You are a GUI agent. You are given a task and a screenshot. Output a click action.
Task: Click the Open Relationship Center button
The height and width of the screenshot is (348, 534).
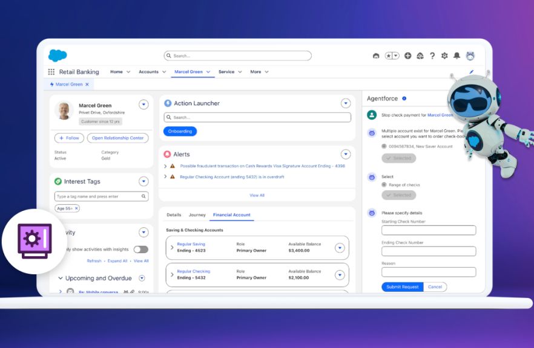(x=117, y=138)
